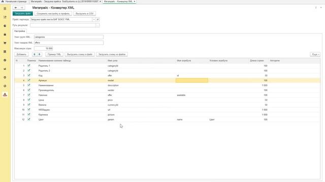Open the Еще dropdown menu
Image resolution: width=325 pixels, height=182 pixels.
pyautogui.click(x=315, y=54)
